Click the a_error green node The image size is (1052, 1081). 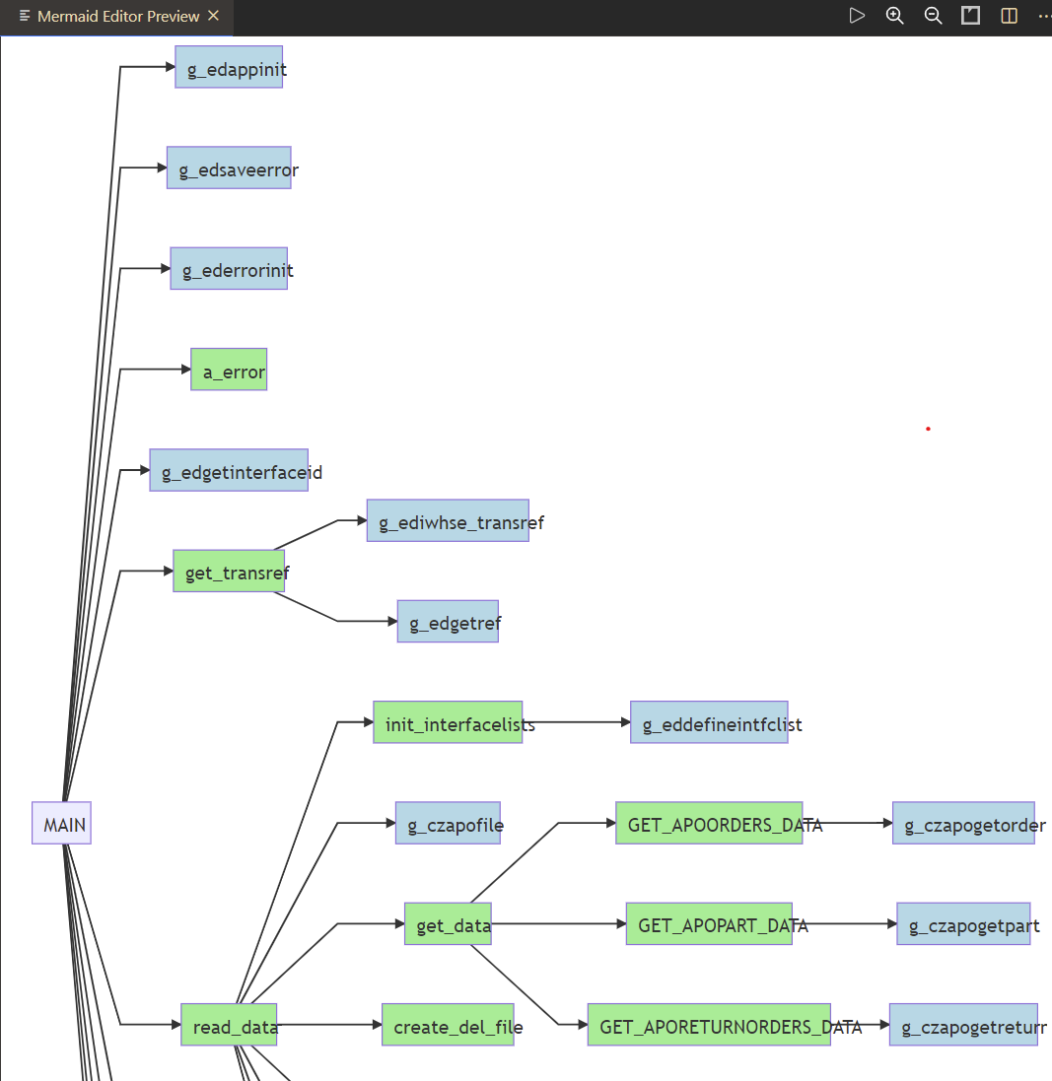tap(229, 370)
